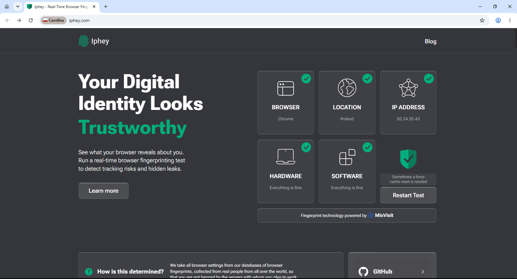Click the home icon in the title bar

(7, 6)
